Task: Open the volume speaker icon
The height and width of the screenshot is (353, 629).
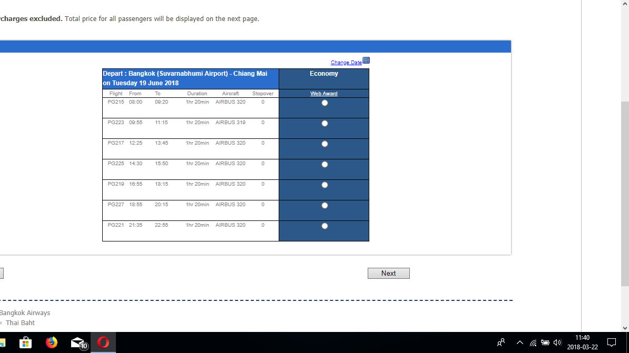Action: 557,342
